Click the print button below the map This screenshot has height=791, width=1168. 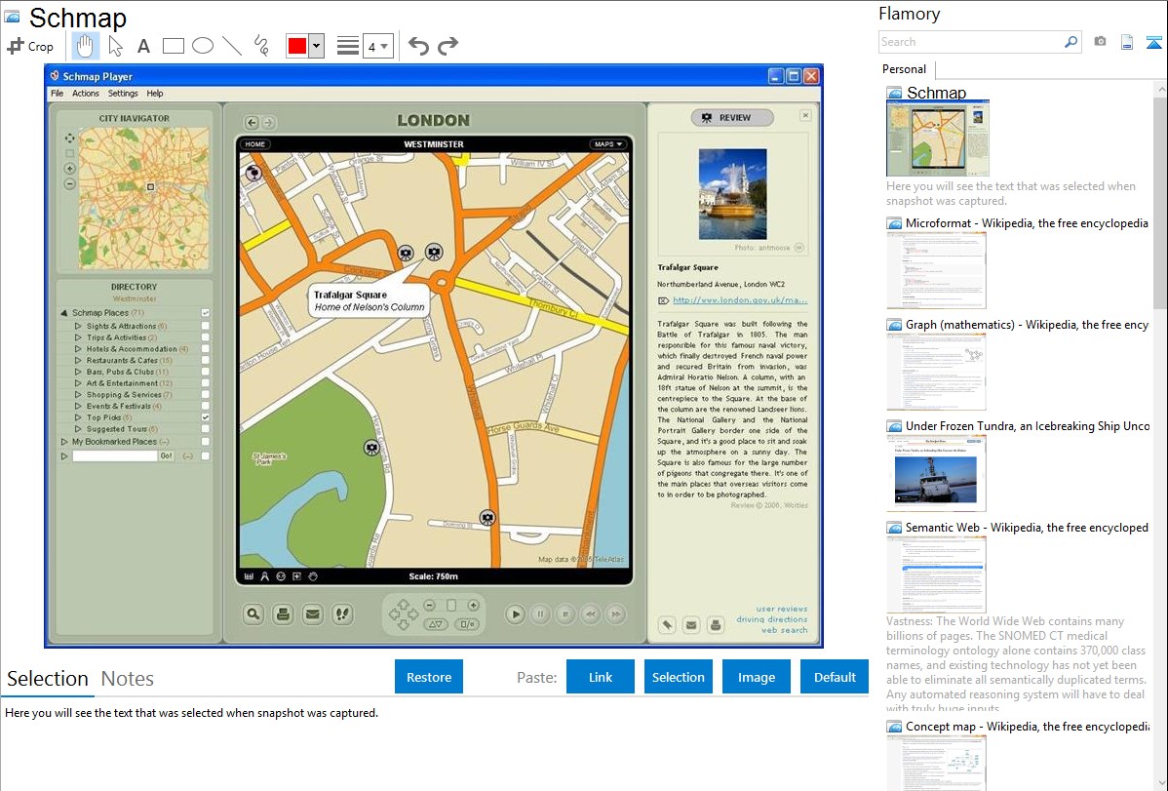tap(283, 614)
